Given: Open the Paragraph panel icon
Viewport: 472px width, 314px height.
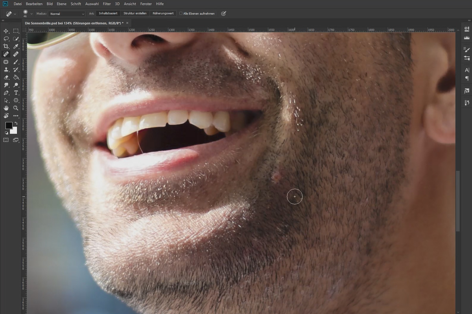Looking at the screenshot, I should point(467,78).
